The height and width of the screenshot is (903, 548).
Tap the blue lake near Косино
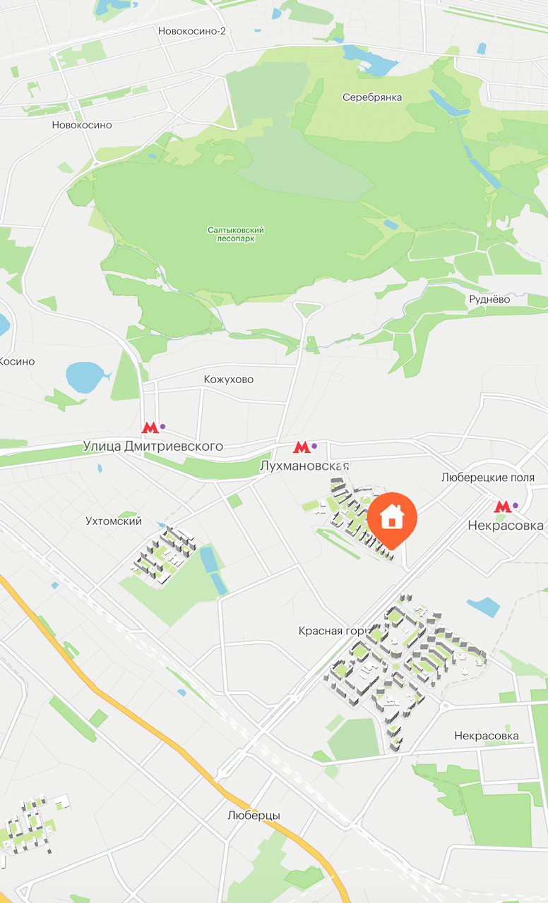pyautogui.click(x=86, y=376)
